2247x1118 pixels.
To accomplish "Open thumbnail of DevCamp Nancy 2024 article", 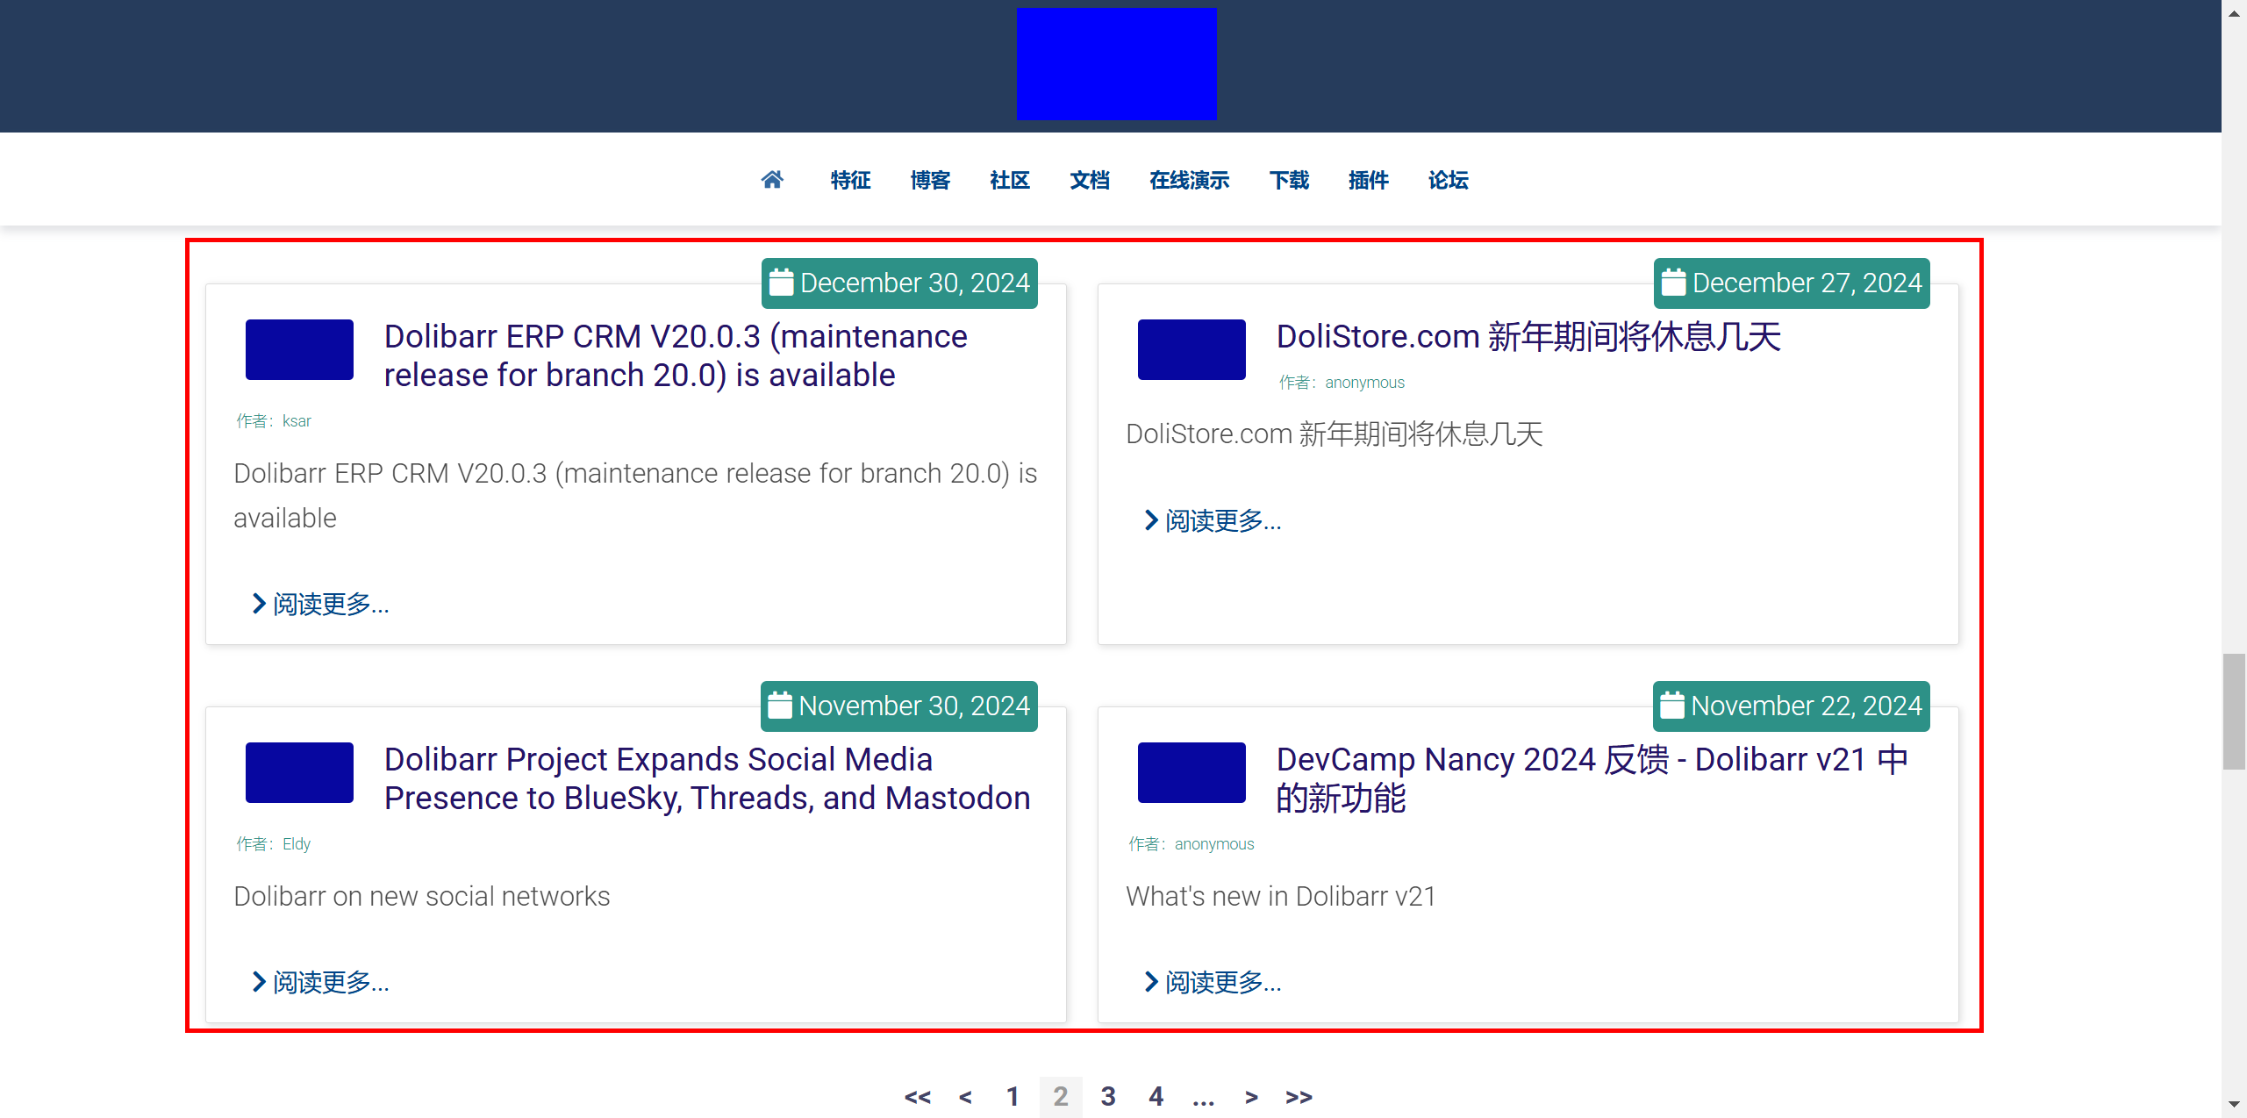I will tap(1191, 772).
